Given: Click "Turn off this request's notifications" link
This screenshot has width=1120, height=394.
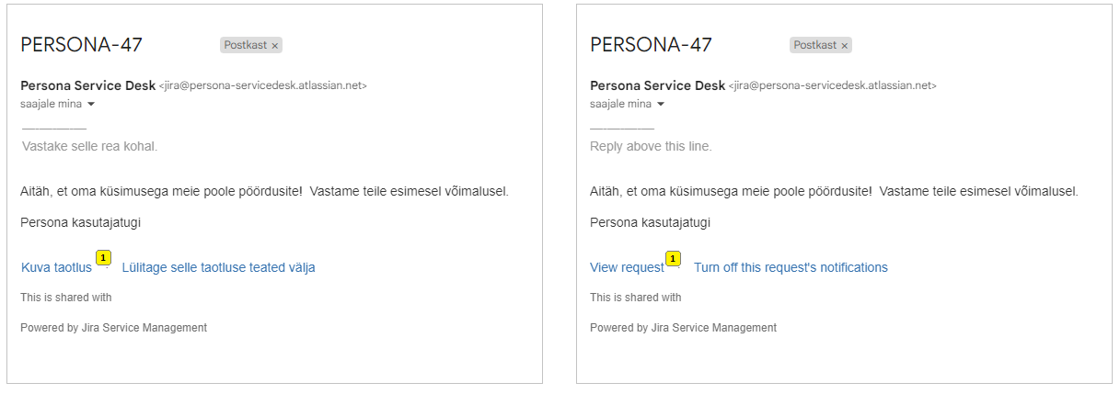Looking at the screenshot, I should point(791,267).
